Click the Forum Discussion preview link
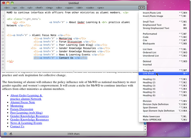The image size is (191, 138). tap(22, 109)
